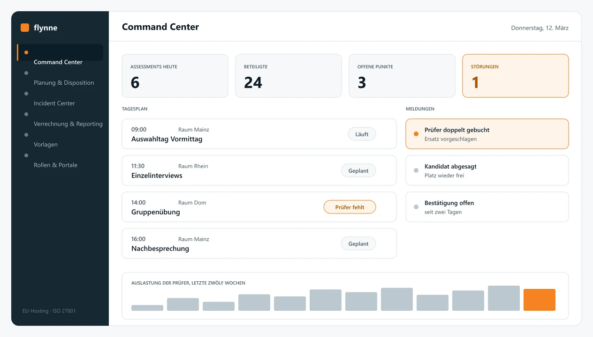Click the 09:00 time label

(x=139, y=130)
